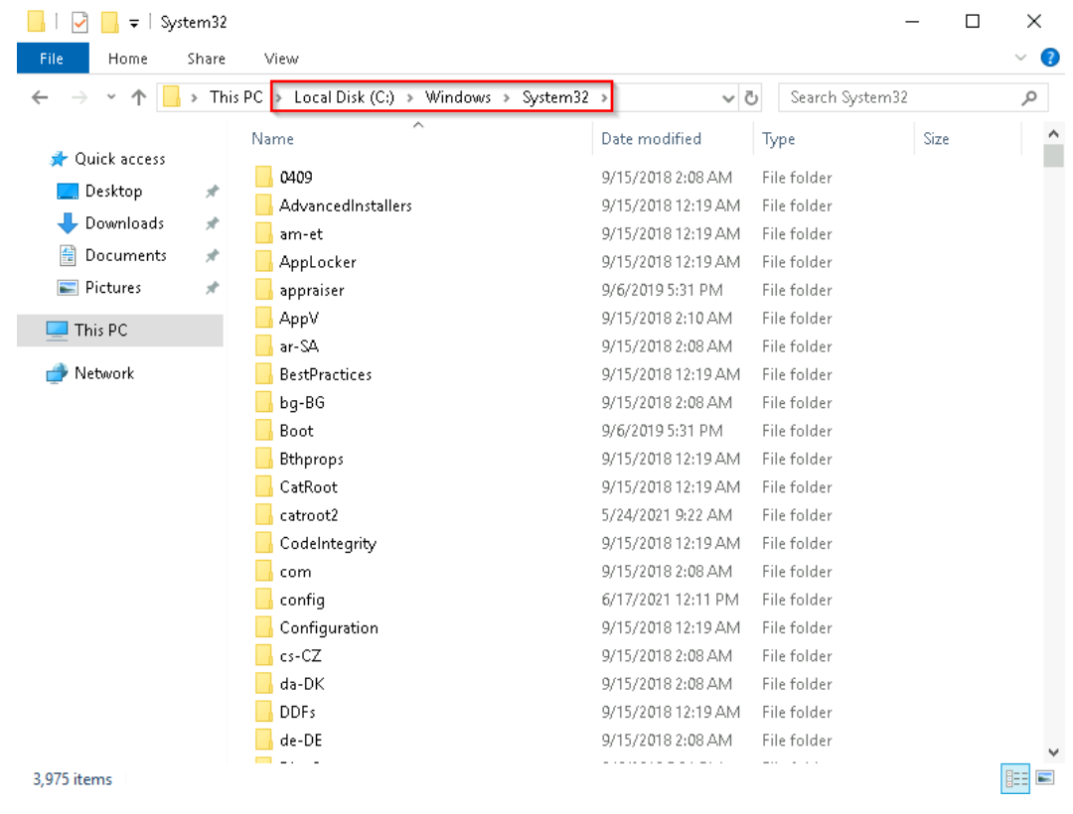Sort by the Date modified column
This screenshot has height=814, width=1073.
pos(651,139)
